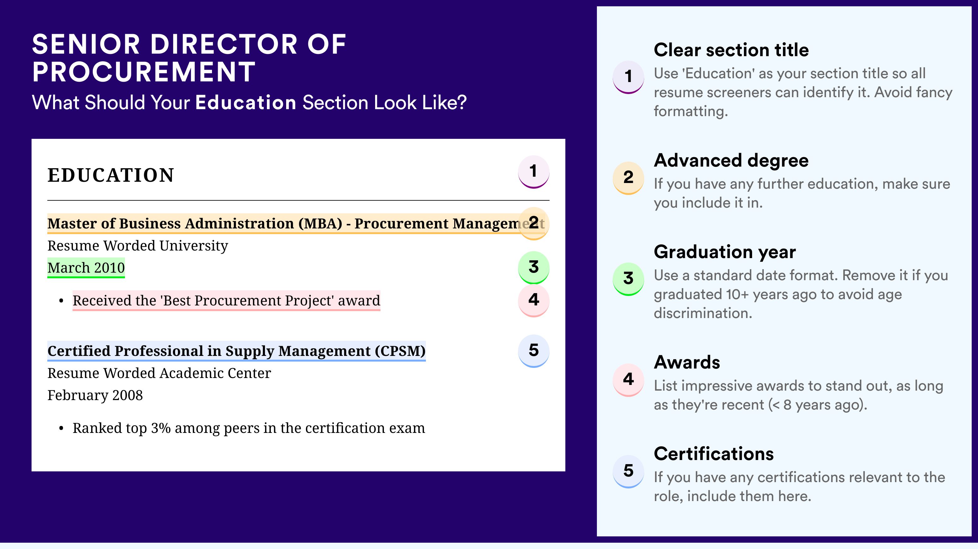Click the Certifications heading in tips panel
Screen dimensions: 978x549
pyautogui.click(x=714, y=454)
